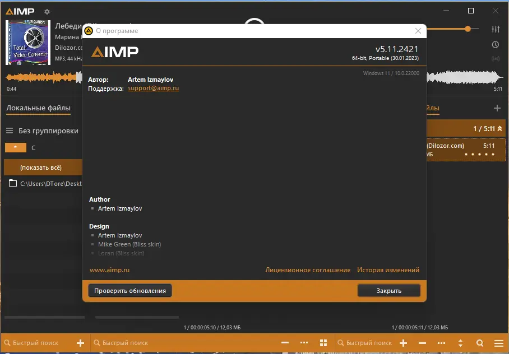The width and height of the screenshot is (509, 354).
Task: Expand the C:\Users\DTore folder entry
Action: 45,184
